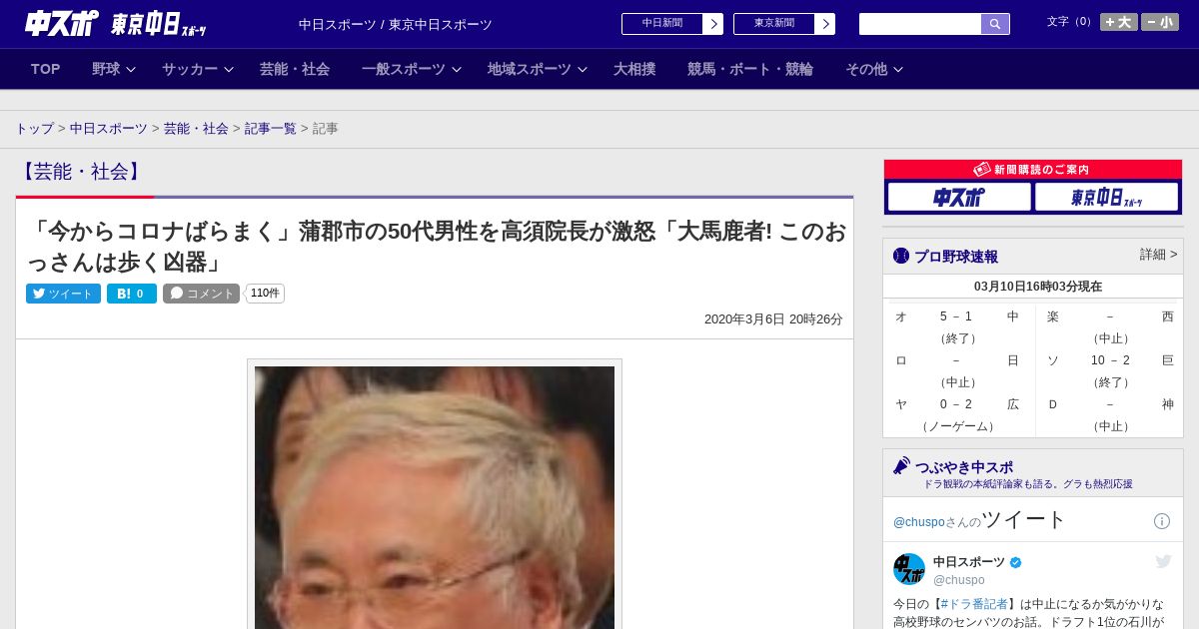Go to TOP in navigation bar
Screen dimensions: 1199x629
point(45,69)
